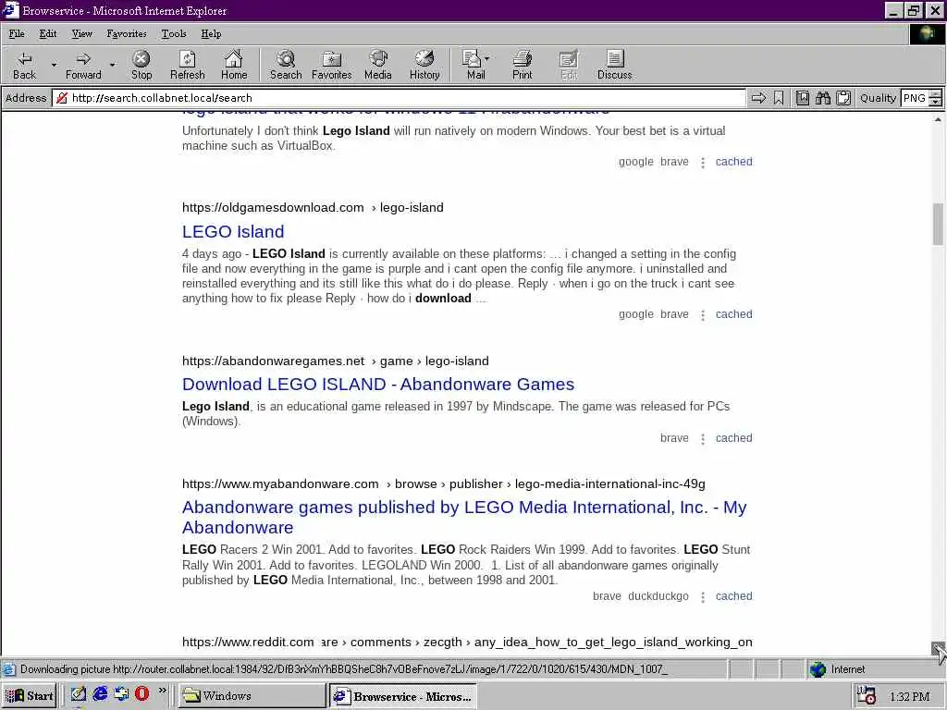
Task: Stop loading the page
Action: point(141,66)
